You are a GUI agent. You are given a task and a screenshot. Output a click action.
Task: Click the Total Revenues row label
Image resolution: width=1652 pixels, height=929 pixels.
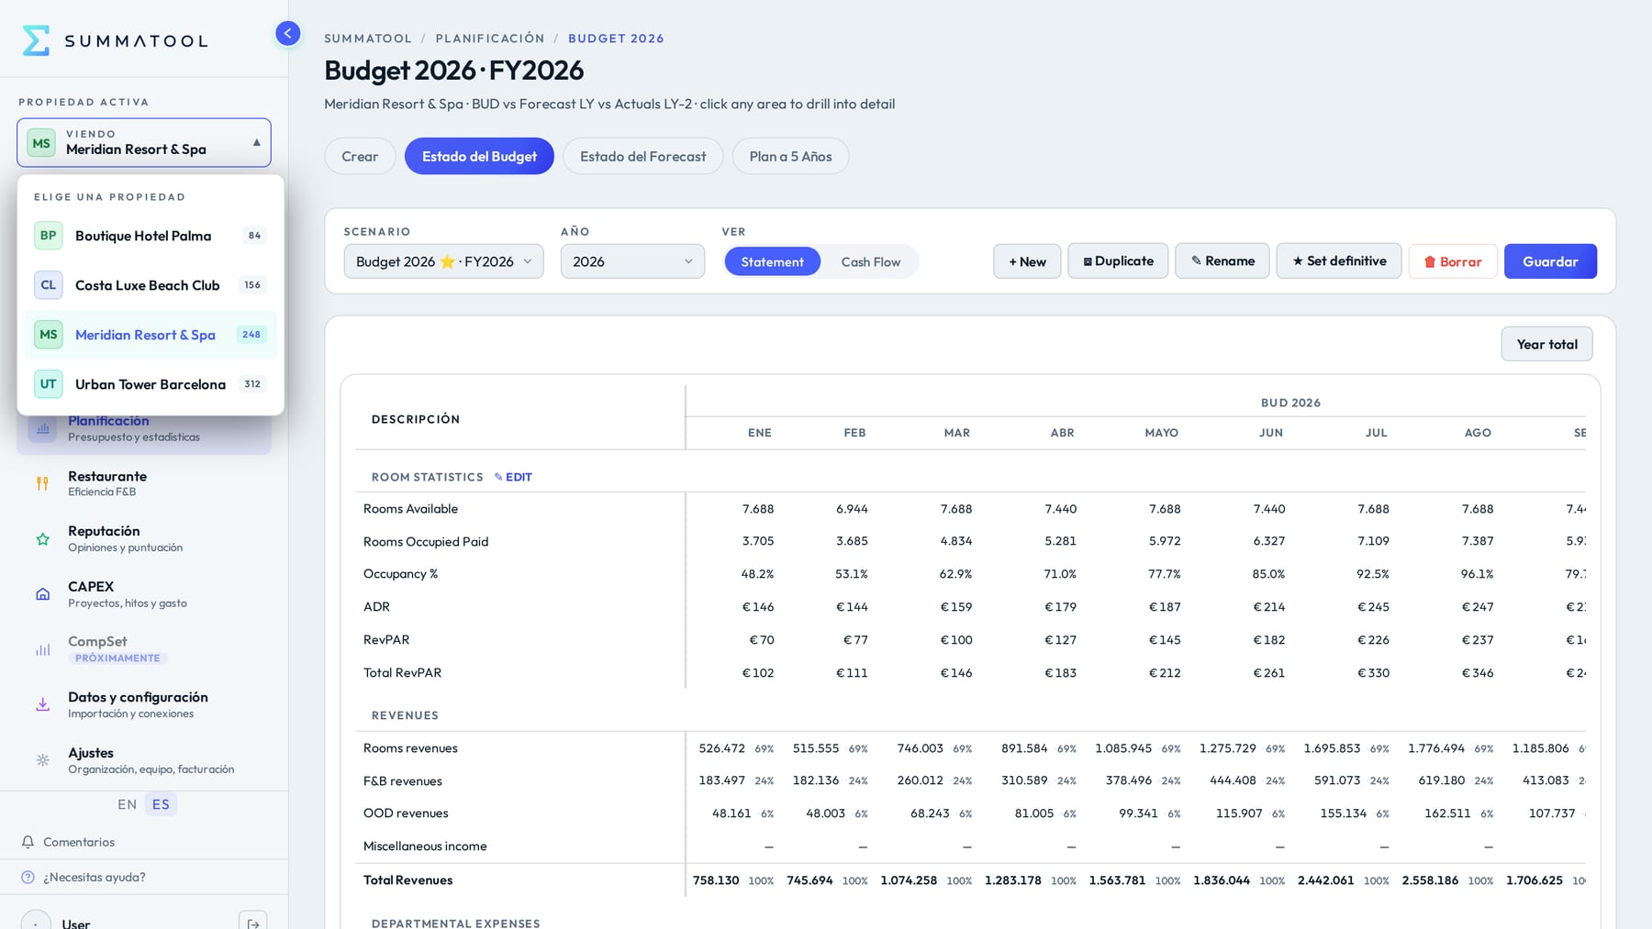407,880
